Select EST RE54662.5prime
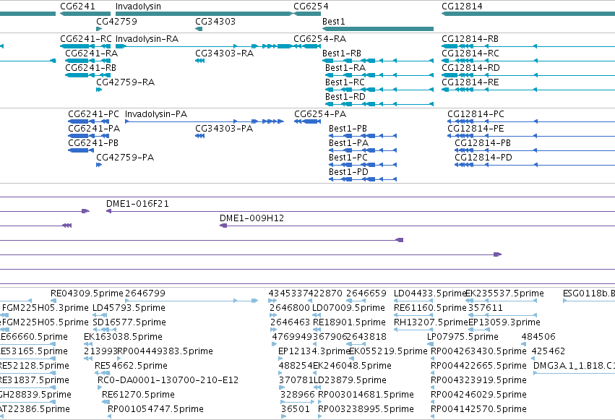The width and height of the screenshot is (615, 420). pyautogui.click(x=131, y=366)
